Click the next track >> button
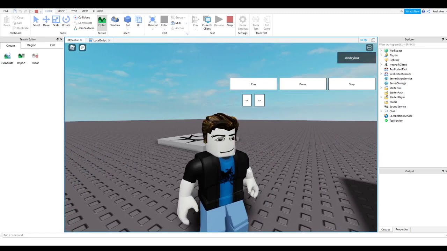The image size is (447, 251). [x=259, y=100]
